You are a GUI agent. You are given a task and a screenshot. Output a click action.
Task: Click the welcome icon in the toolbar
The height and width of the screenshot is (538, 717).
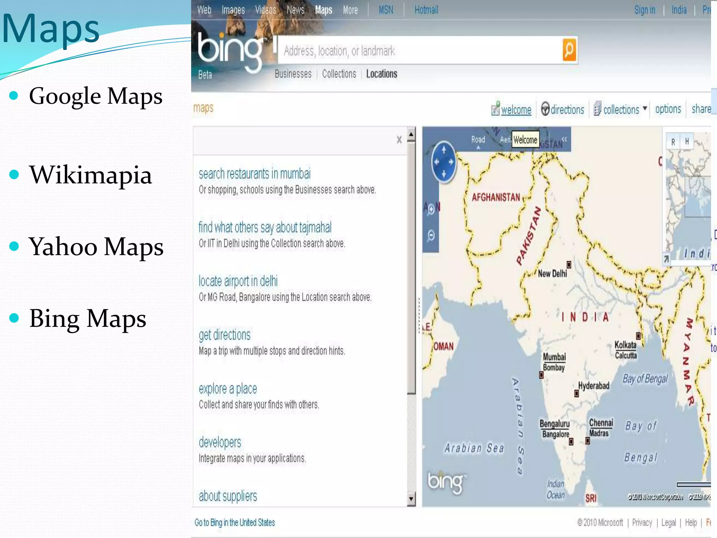point(495,109)
